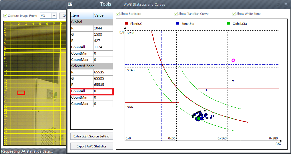
Task: Click the magenta circle marker on chart
Action: 233,60
